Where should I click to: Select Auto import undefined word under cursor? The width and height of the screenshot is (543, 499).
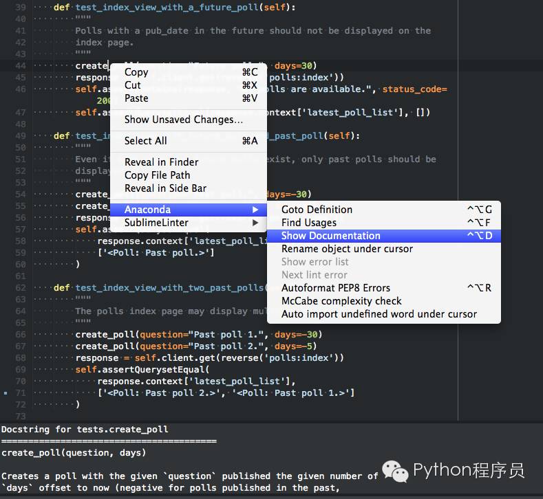click(384, 314)
